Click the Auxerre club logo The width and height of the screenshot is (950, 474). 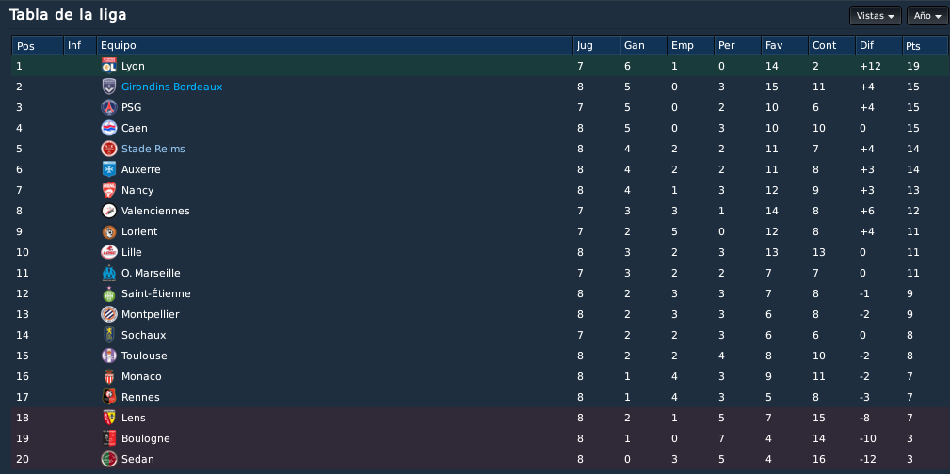109,169
